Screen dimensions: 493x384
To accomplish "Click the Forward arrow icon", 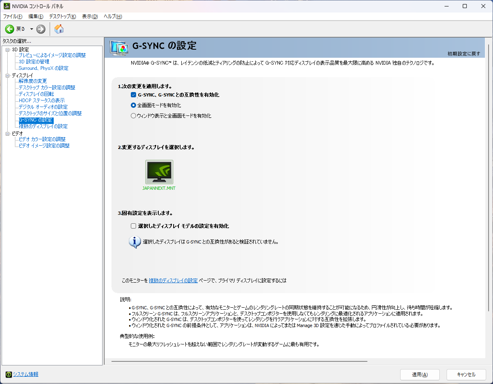I will click(41, 29).
